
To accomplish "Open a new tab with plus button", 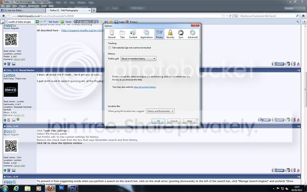I will (x=94, y=10).
